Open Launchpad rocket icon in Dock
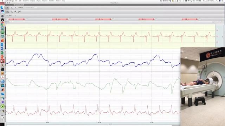 tap(2, 16)
